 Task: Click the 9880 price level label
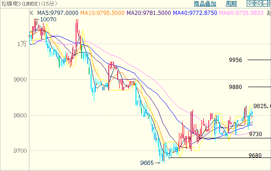pos(235,87)
